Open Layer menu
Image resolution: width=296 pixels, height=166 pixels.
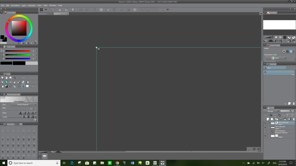(x=24, y=6)
